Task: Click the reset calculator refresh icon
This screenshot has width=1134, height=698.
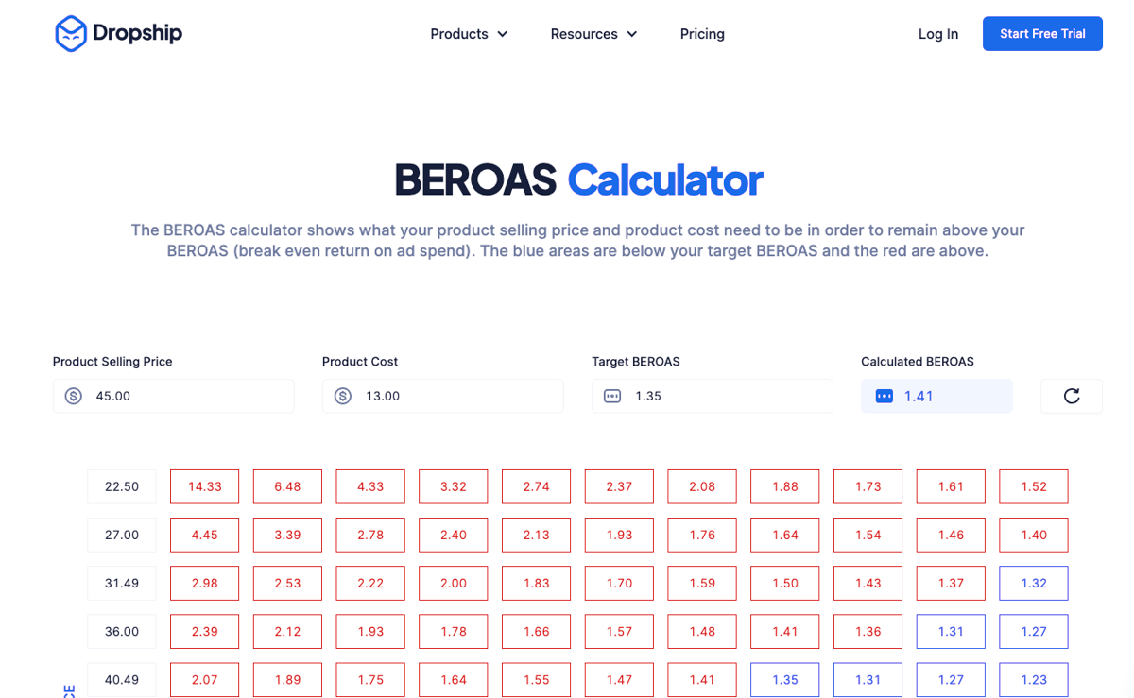Action: pos(1072,396)
